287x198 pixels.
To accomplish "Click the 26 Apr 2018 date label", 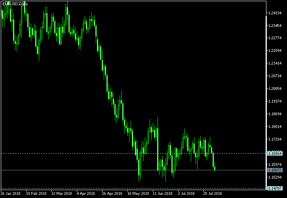I will click(x=112, y=193).
